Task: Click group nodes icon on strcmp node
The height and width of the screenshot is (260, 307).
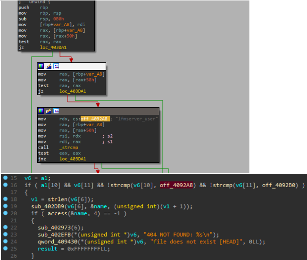Action: tap(56, 111)
